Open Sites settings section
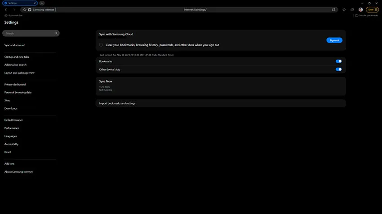The image size is (382, 214). point(7,100)
